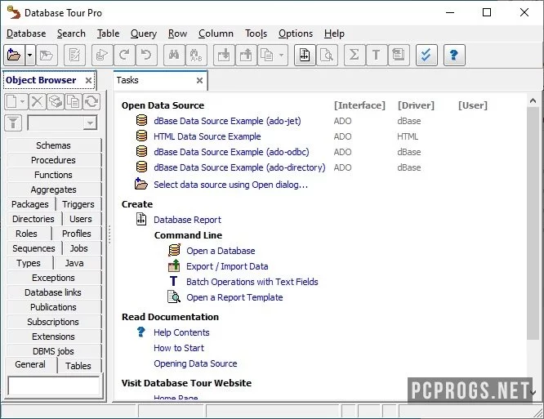Open the Help menu
This screenshot has height=419, width=544.
coord(334,33)
